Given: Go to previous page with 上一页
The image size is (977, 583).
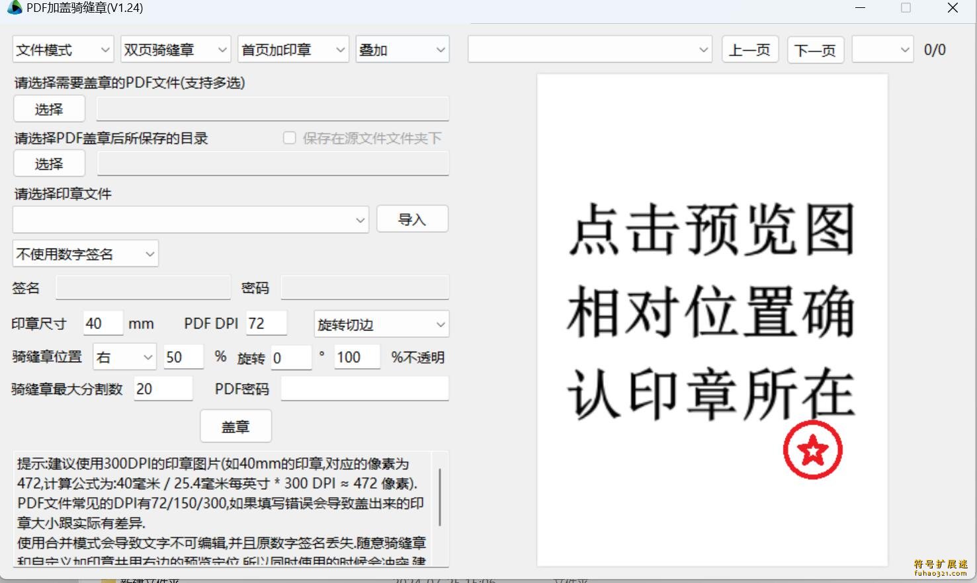Looking at the screenshot, I should (749, 50).
